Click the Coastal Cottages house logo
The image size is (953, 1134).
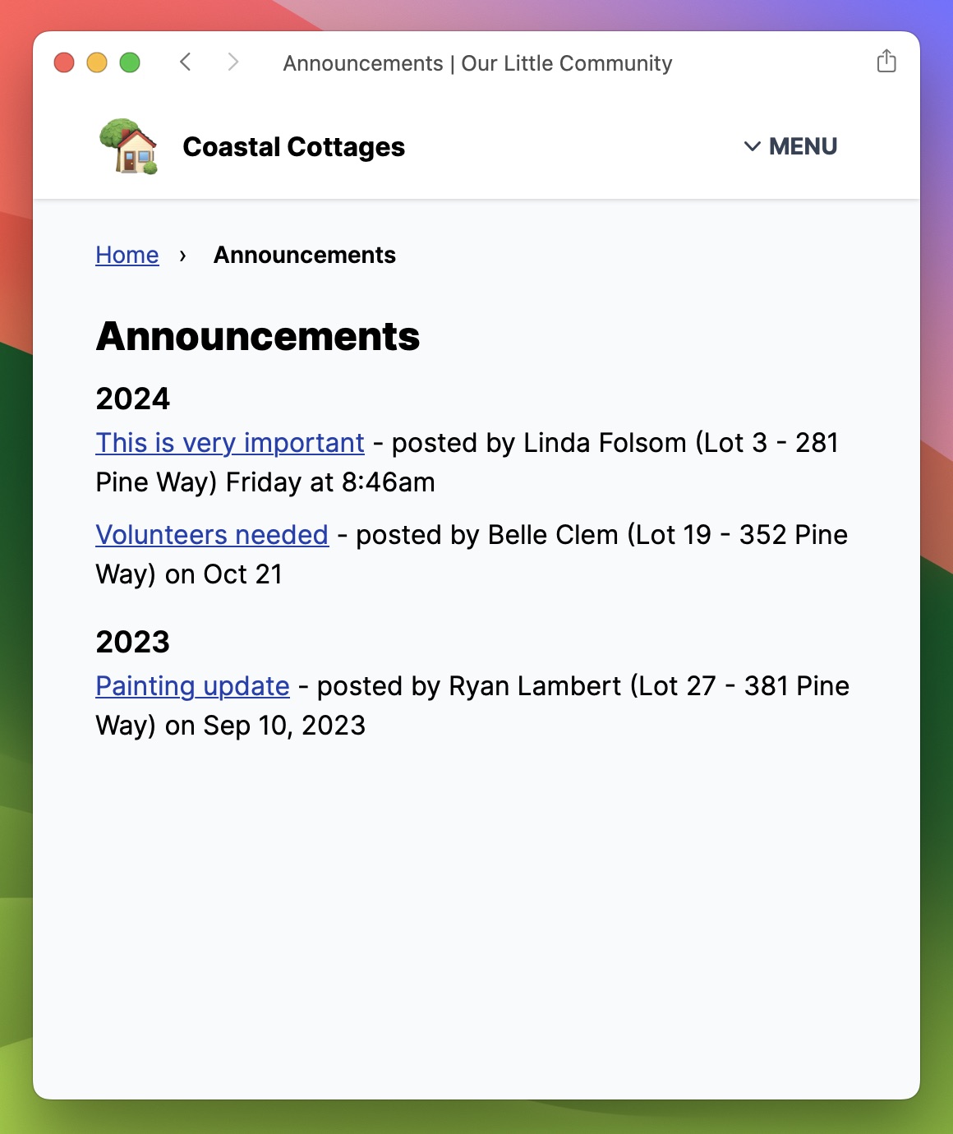pos(129,146)
